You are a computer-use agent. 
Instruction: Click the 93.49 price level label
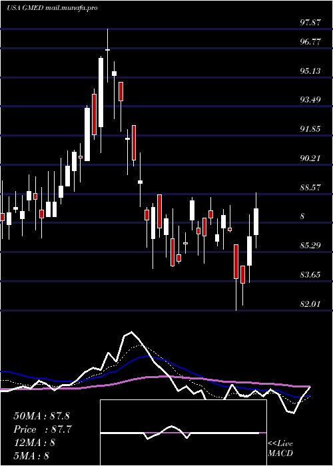[310, 100]
